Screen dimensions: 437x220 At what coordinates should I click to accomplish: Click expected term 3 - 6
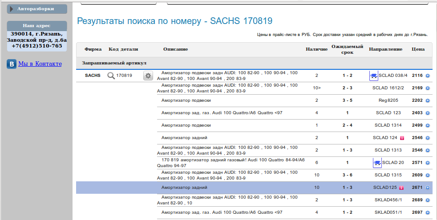347,175
